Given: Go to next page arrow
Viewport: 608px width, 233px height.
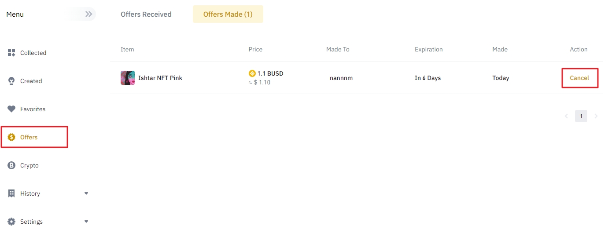Looking at the screenshot, I should [x=596, y=116].
